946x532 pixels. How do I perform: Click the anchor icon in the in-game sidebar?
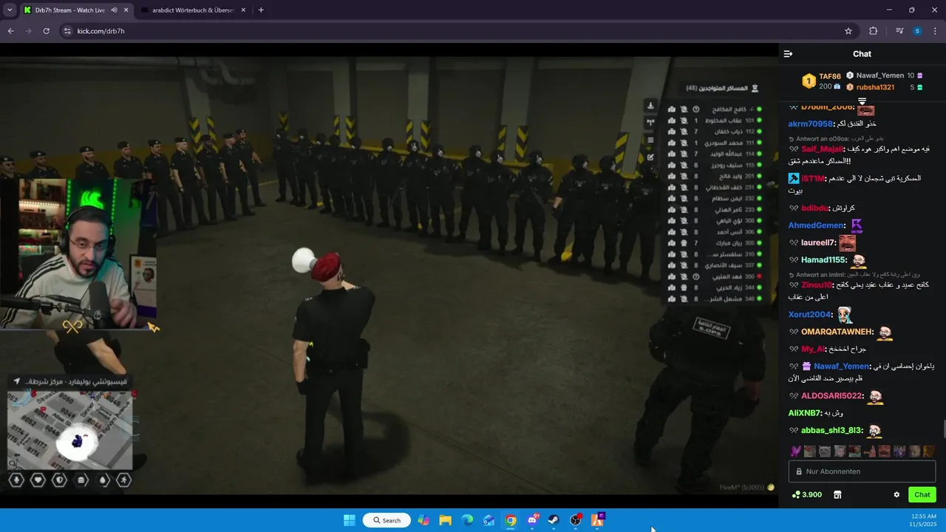click(650, 106)
